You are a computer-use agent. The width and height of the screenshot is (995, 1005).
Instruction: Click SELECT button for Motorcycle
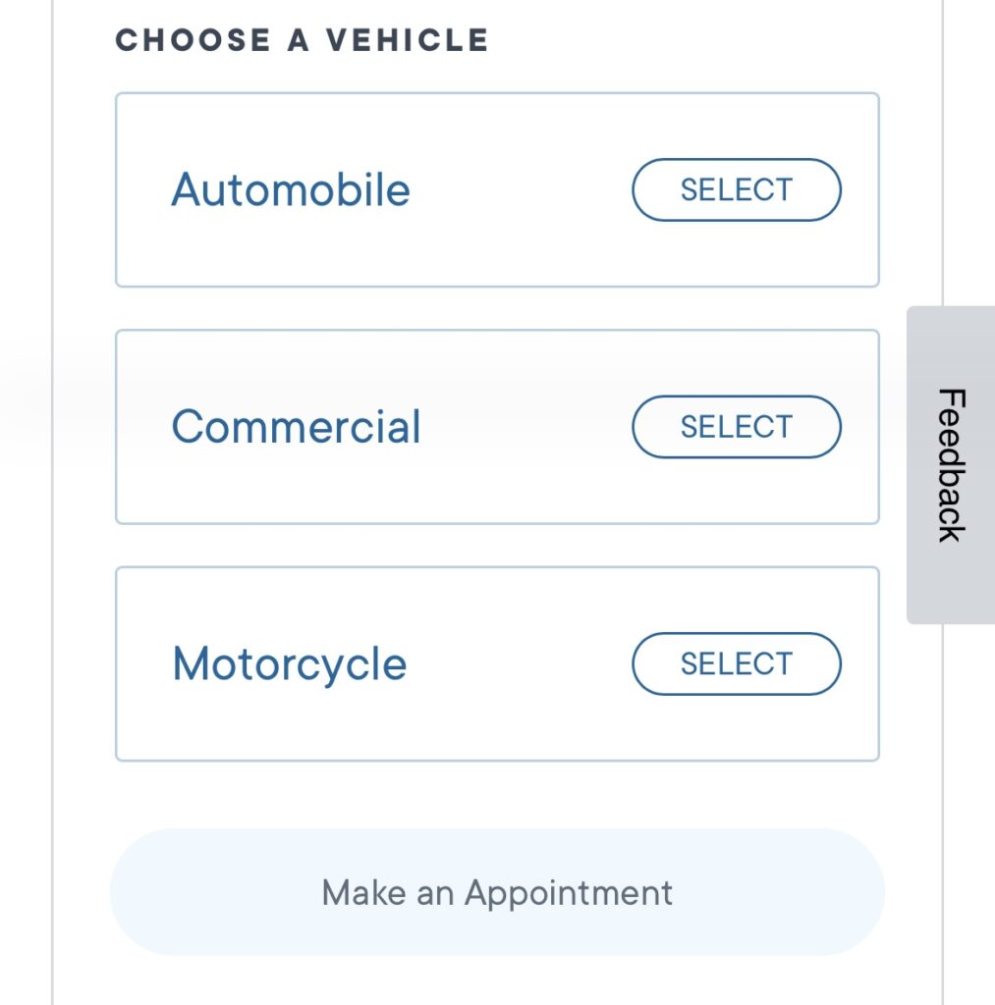(x=737, y=664)
